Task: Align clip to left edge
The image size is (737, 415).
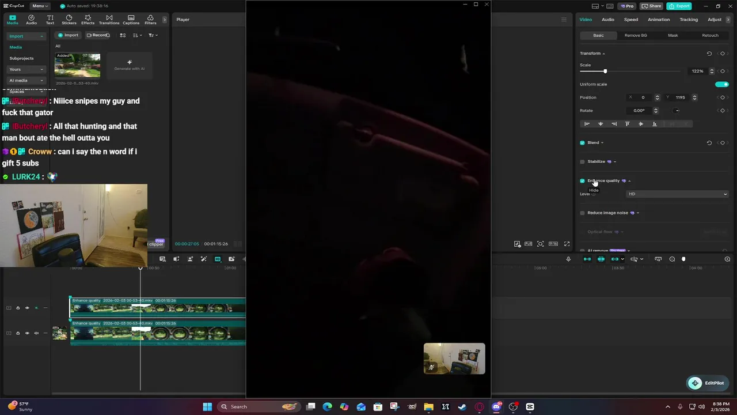Action: (x=587, y=124)
